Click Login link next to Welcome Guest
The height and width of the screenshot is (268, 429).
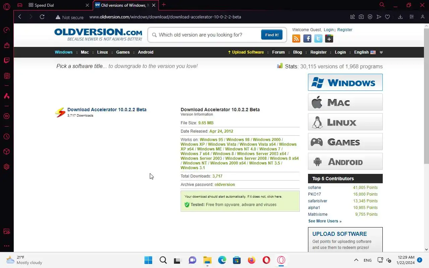pos(328,30)
